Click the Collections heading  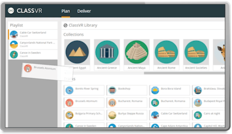point(73,34)
